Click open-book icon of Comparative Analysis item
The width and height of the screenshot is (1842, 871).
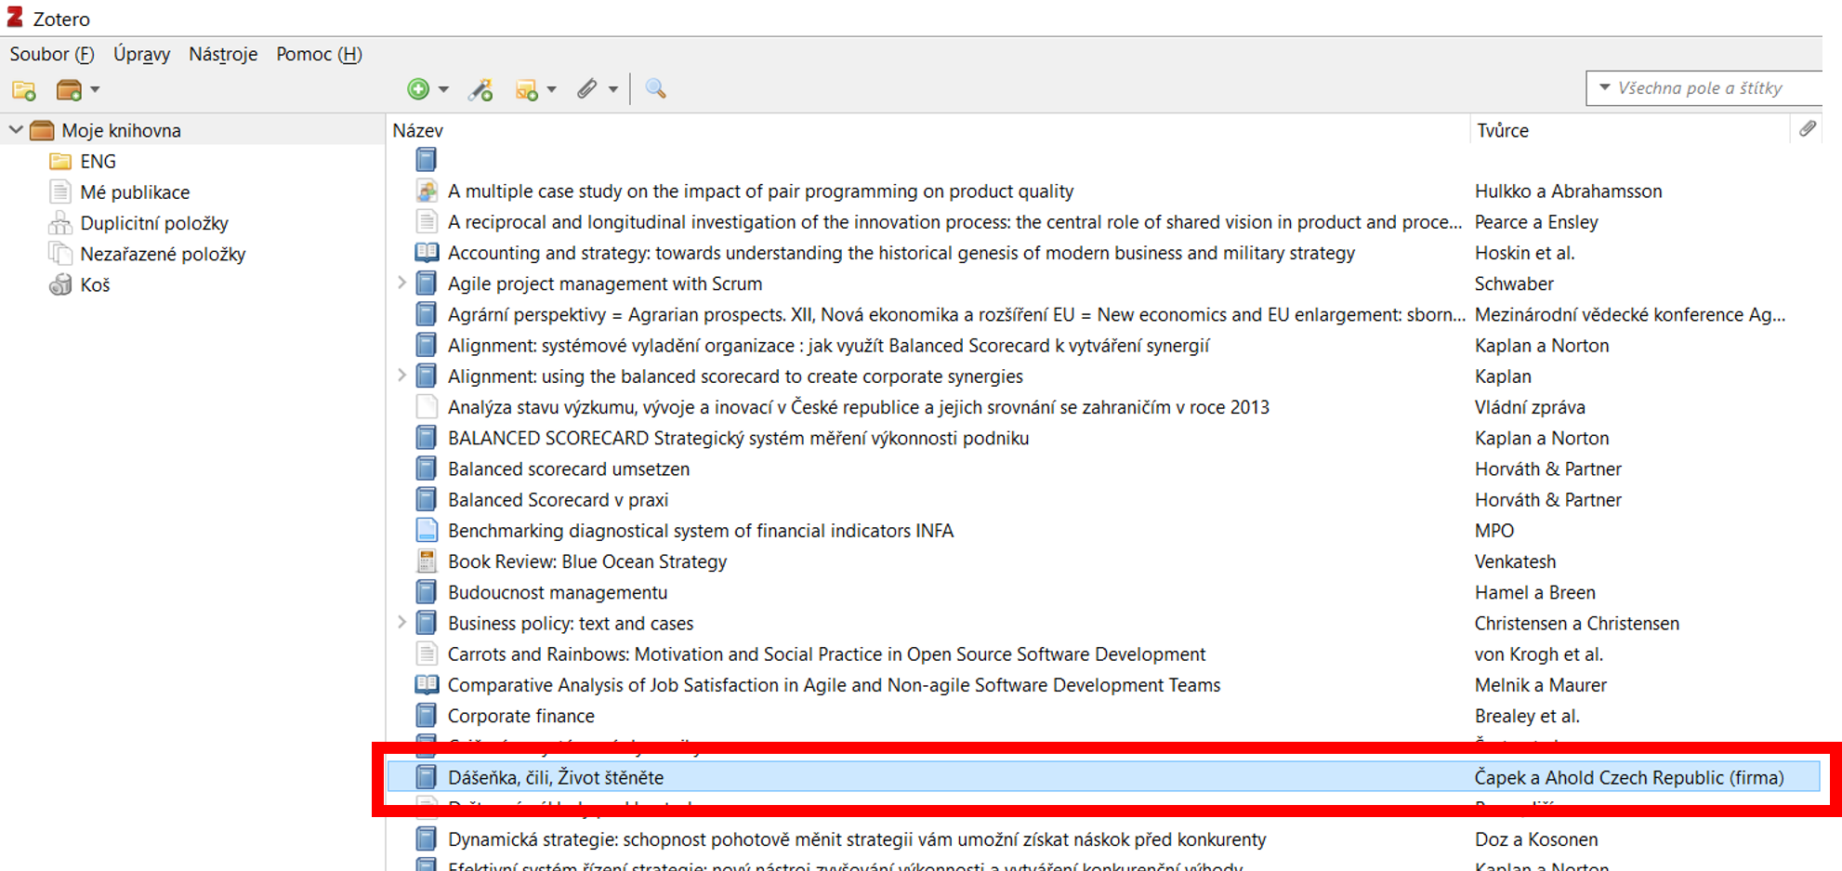(x=426, y=684)
